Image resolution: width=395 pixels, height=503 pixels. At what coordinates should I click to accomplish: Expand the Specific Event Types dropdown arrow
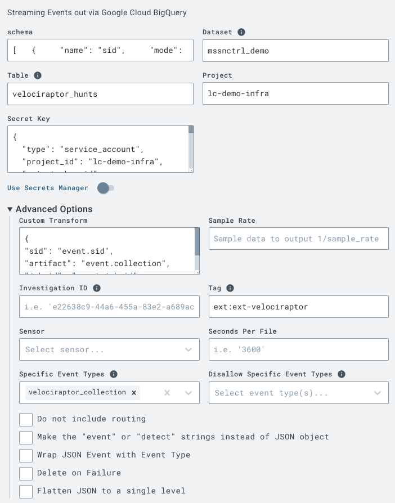coord(188,393)
